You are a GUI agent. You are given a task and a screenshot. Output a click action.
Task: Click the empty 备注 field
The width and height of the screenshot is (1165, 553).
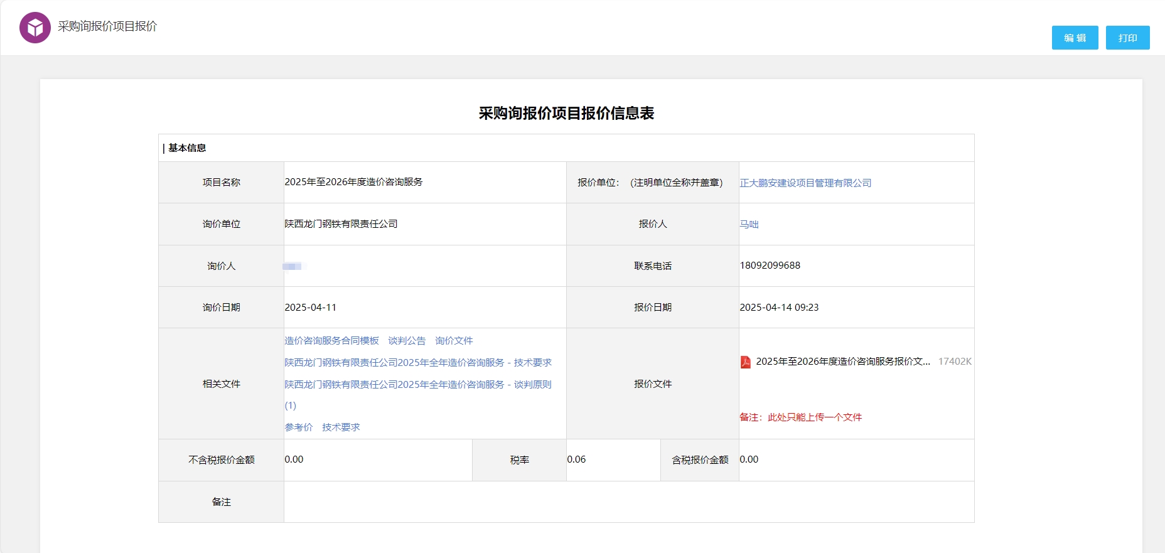point(628,502)
